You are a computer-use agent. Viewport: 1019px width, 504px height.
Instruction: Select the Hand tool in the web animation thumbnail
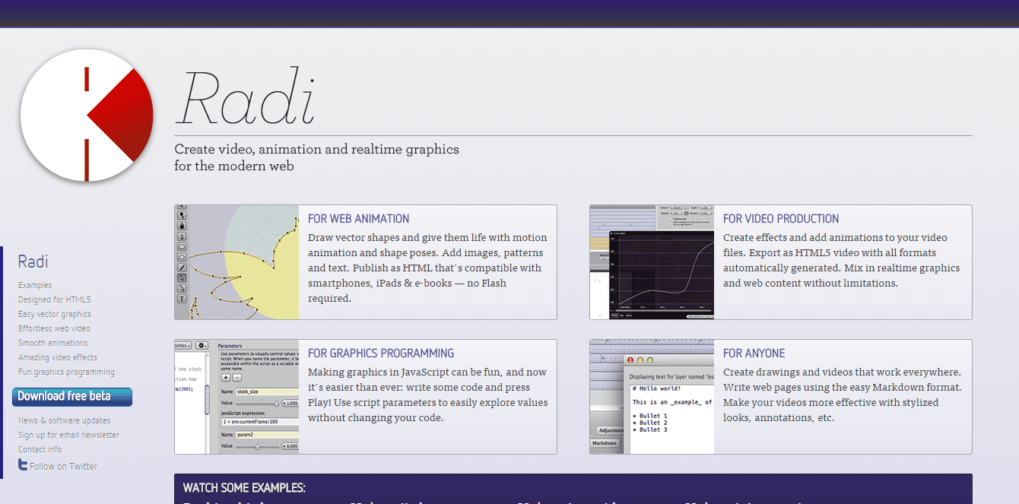[x=182, y=227]
